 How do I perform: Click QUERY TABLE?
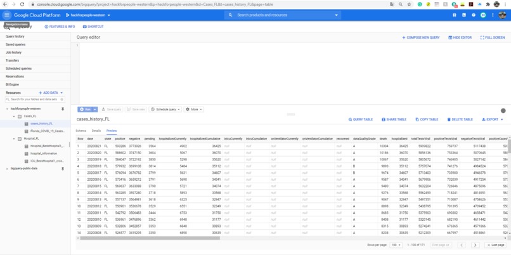(361, 120)
